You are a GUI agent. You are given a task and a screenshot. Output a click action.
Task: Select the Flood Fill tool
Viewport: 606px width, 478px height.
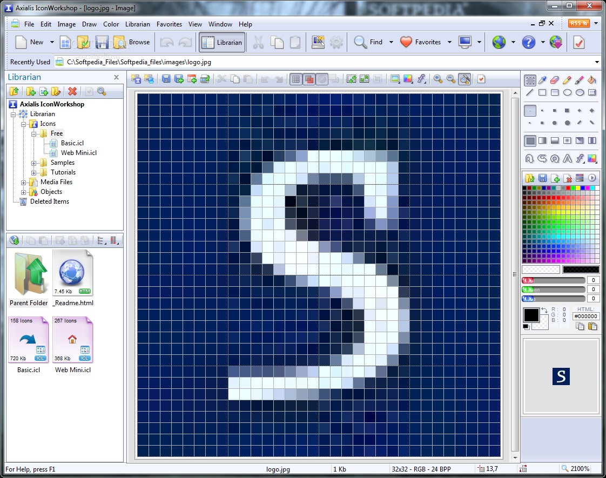(591, 80)
